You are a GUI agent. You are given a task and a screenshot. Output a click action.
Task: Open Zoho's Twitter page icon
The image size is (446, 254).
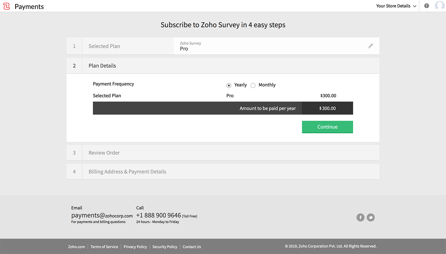[371, 217]
